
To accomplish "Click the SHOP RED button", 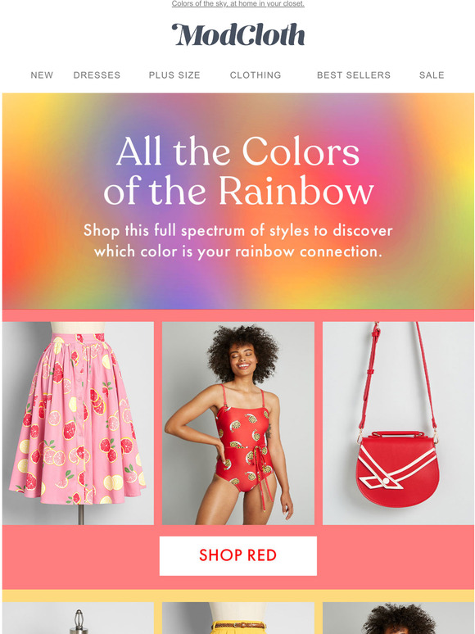I will (x=238, y=555).
